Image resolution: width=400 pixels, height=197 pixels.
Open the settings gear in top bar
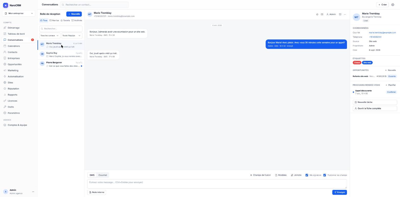393,5
